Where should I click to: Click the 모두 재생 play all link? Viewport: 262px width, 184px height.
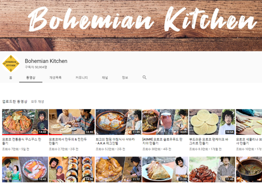[37, 102]
